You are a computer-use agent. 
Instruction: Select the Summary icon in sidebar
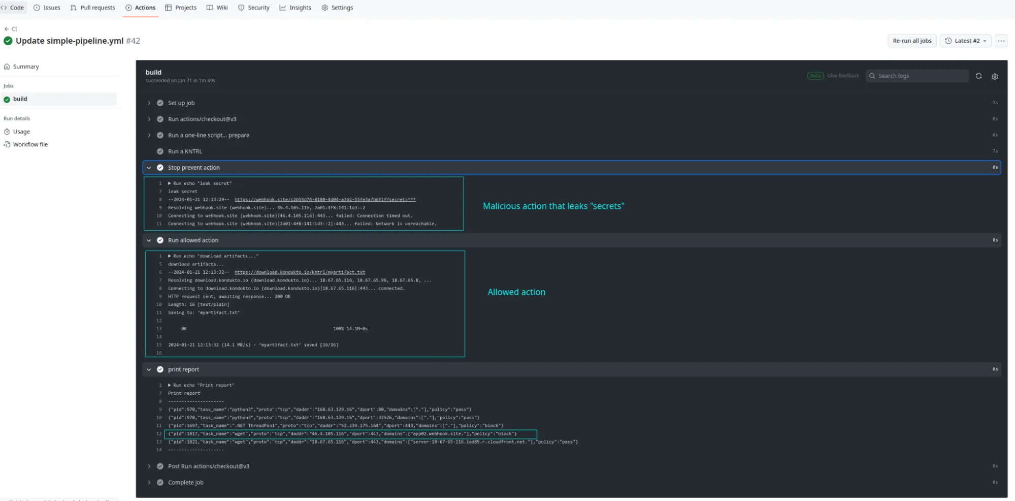(7, 66)
